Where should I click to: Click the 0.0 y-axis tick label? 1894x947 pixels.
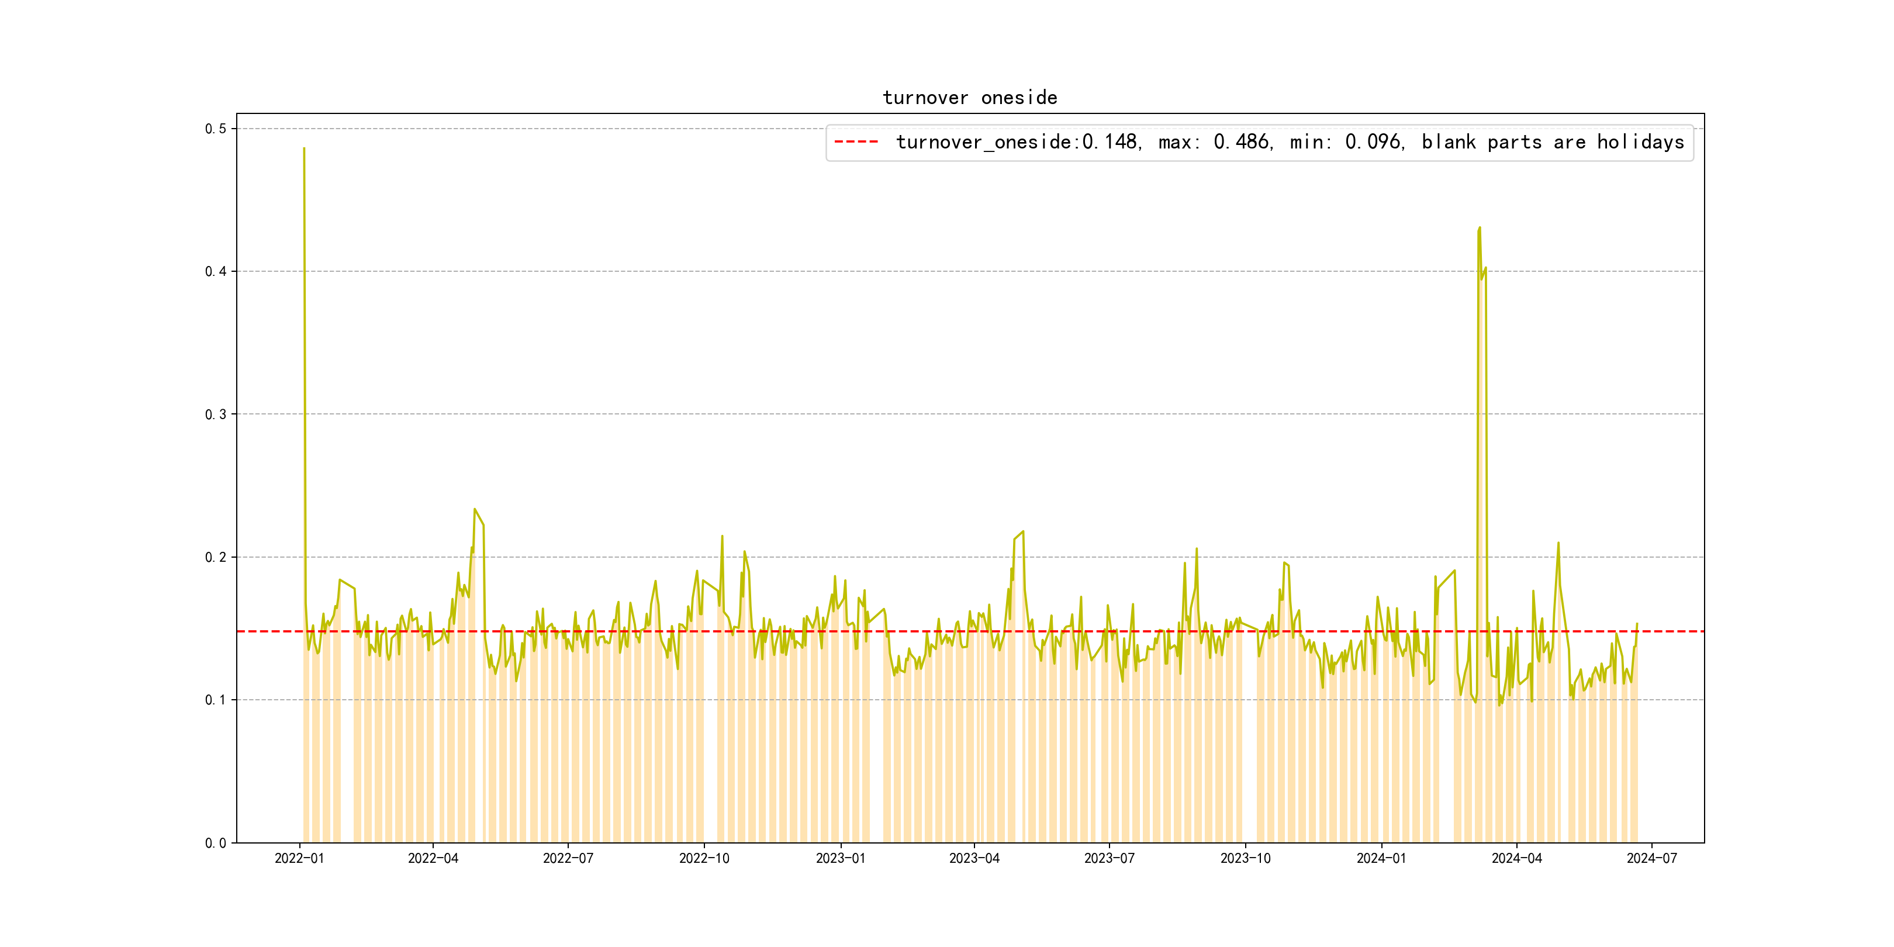(x=216, y=844)
